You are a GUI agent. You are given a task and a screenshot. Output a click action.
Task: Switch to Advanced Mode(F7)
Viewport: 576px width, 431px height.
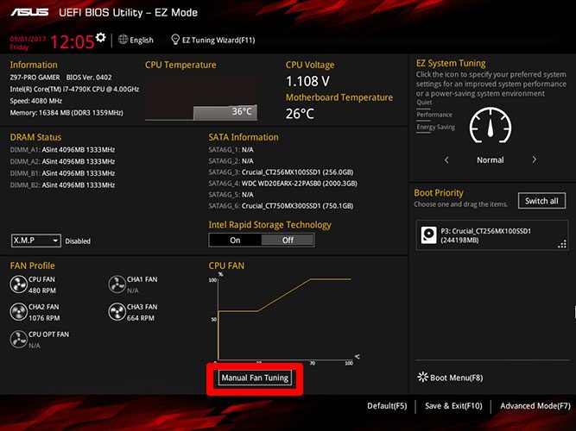[x=535, y=406]
